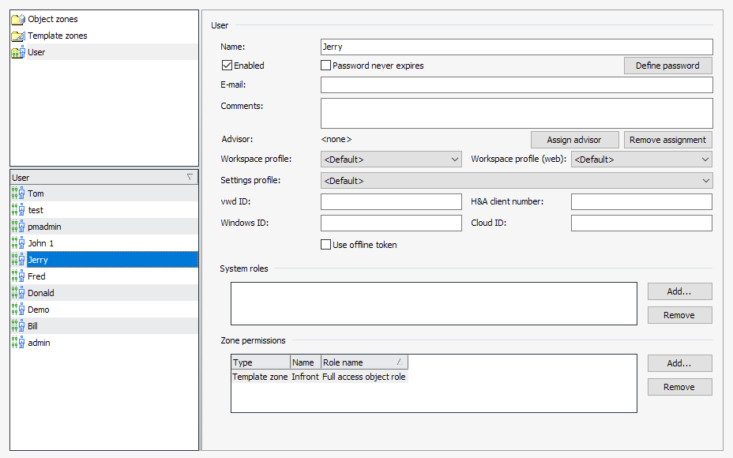Screen dimensions: 733x458
Task: Check the Use offline token box
Action: [x=326, y=245]
